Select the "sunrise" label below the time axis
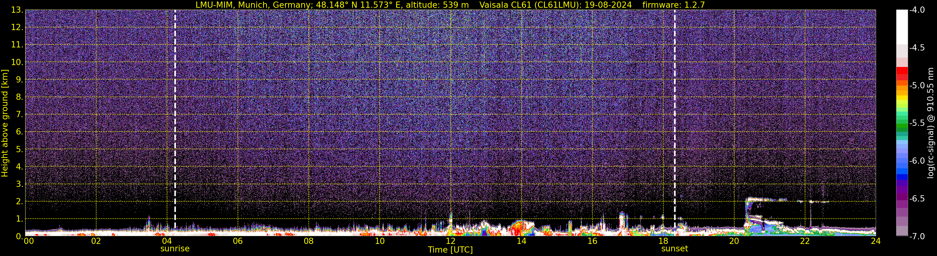 tap(175, 249)
